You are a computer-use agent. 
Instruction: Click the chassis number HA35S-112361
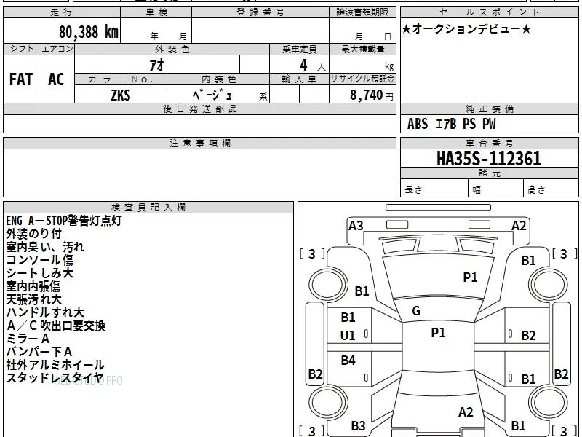(x=489, y=159)
